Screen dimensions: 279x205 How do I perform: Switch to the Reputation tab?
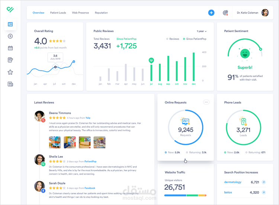(101, 13)
